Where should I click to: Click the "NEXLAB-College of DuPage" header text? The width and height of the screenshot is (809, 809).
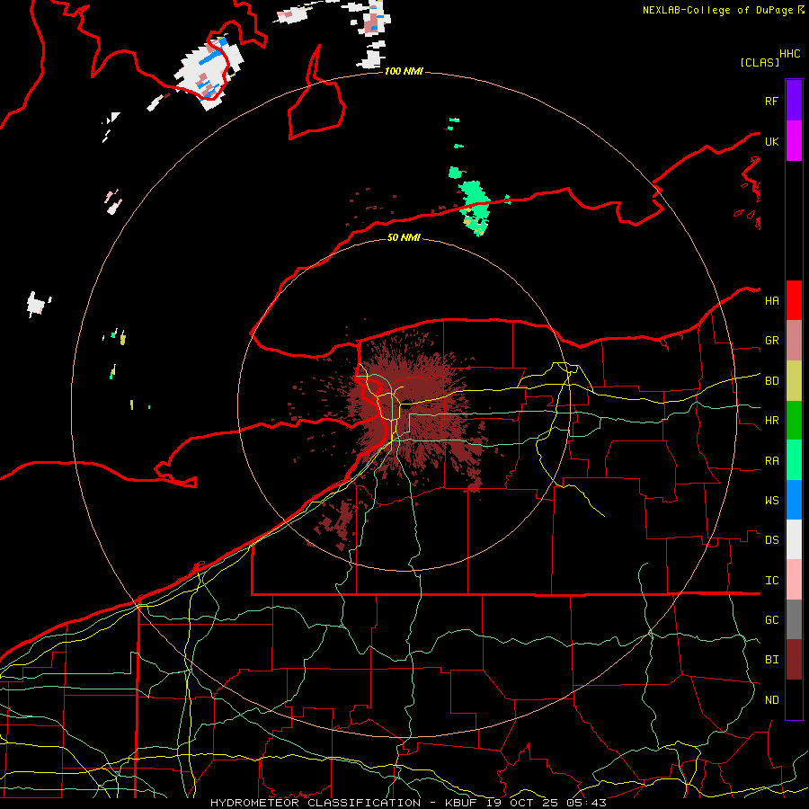[717, 10]
